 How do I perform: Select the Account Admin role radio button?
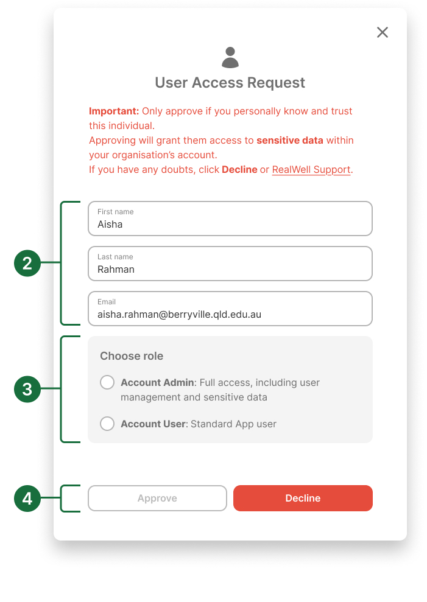pos(107,382)
